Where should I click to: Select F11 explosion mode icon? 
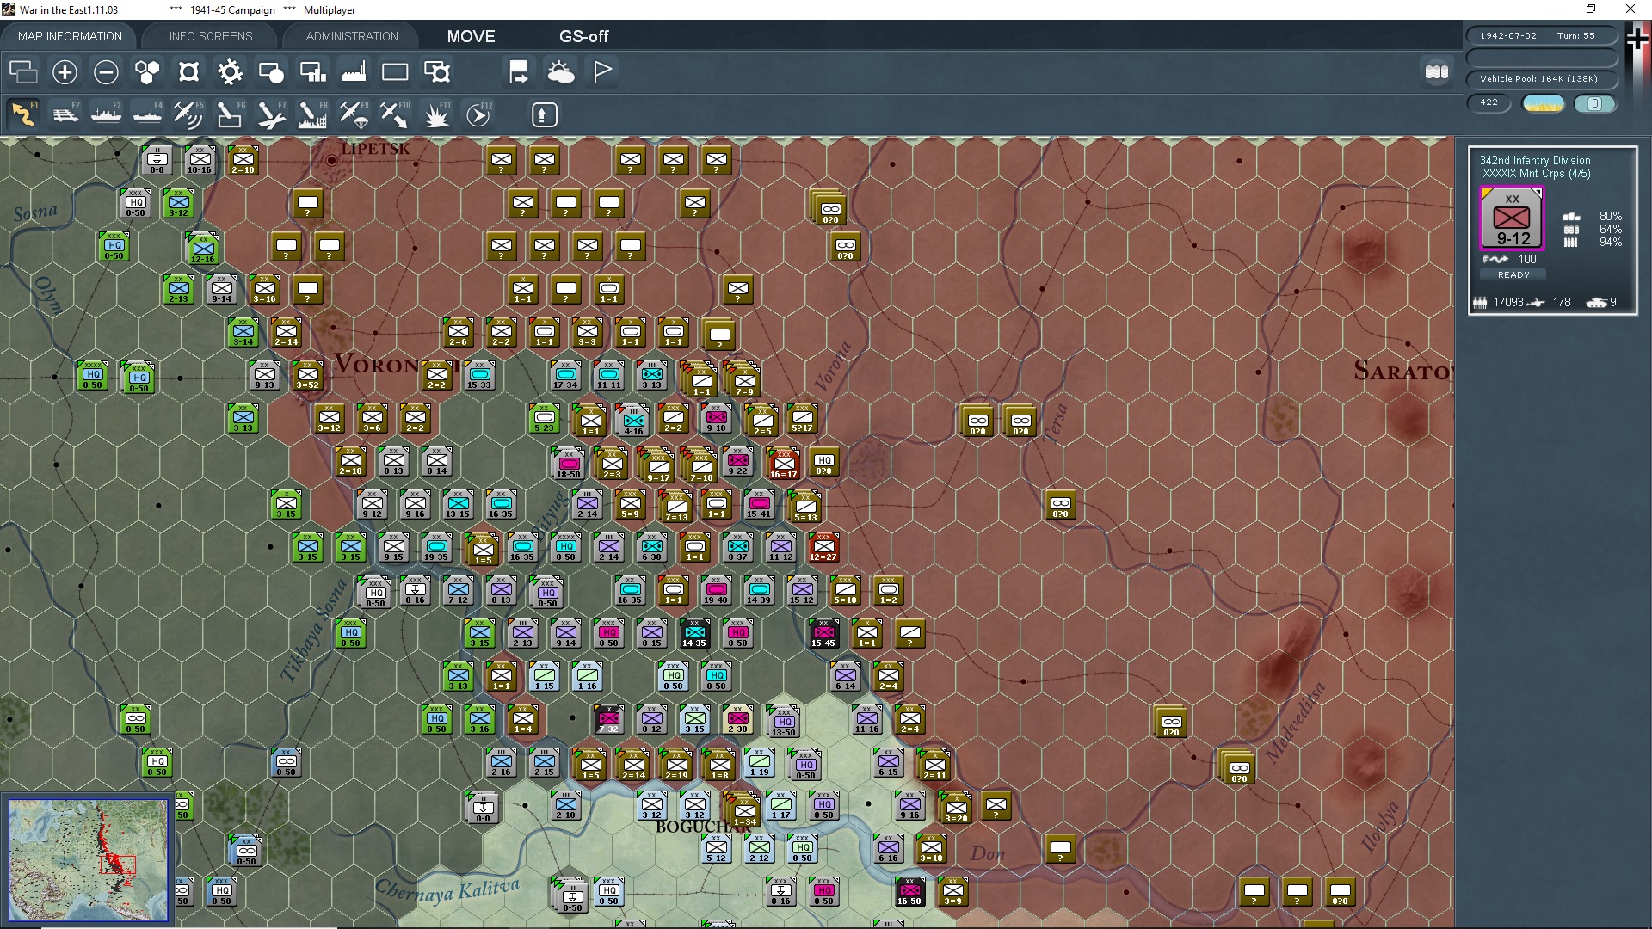(x=436, y=114)
